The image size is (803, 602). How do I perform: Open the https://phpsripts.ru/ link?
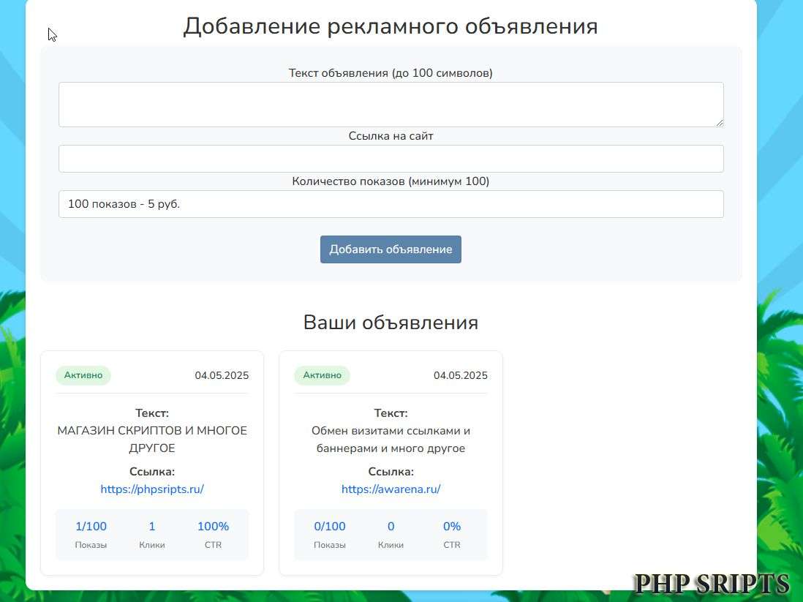click(151, 489)
